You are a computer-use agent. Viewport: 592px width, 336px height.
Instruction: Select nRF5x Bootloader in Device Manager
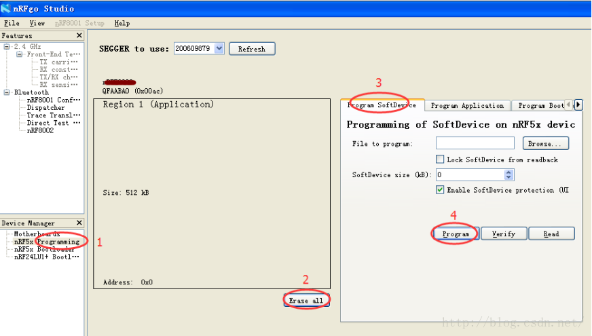[44, 249]
